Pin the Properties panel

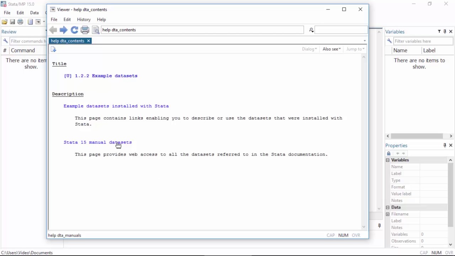tap(445, 145)
